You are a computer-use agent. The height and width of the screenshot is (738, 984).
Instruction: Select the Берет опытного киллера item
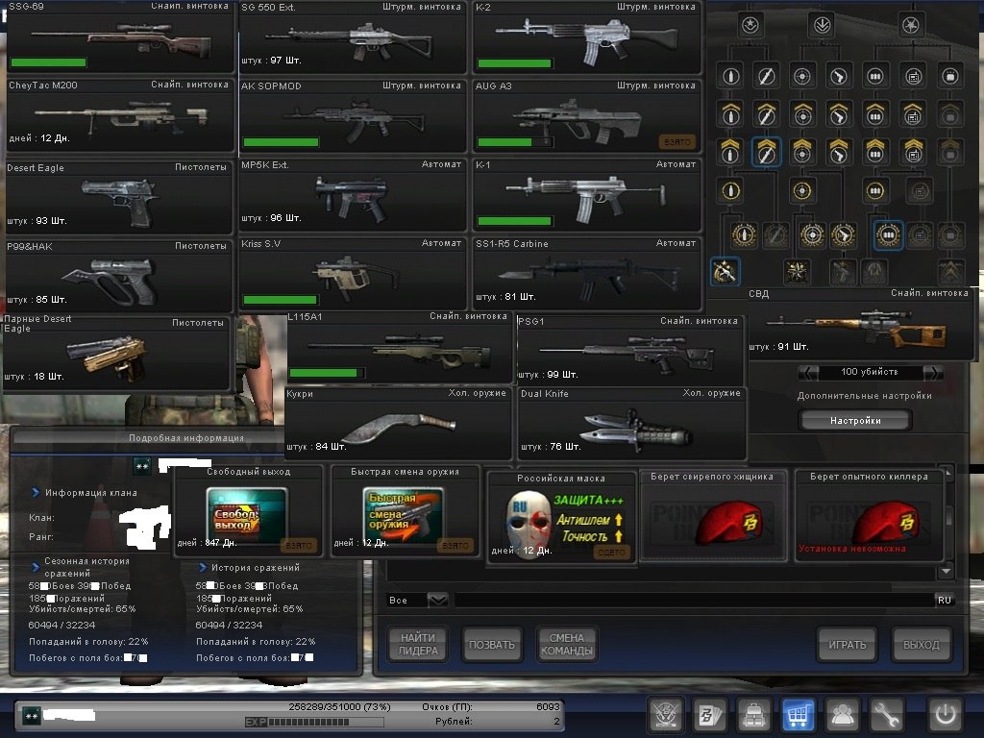click(x=869, y=515)
